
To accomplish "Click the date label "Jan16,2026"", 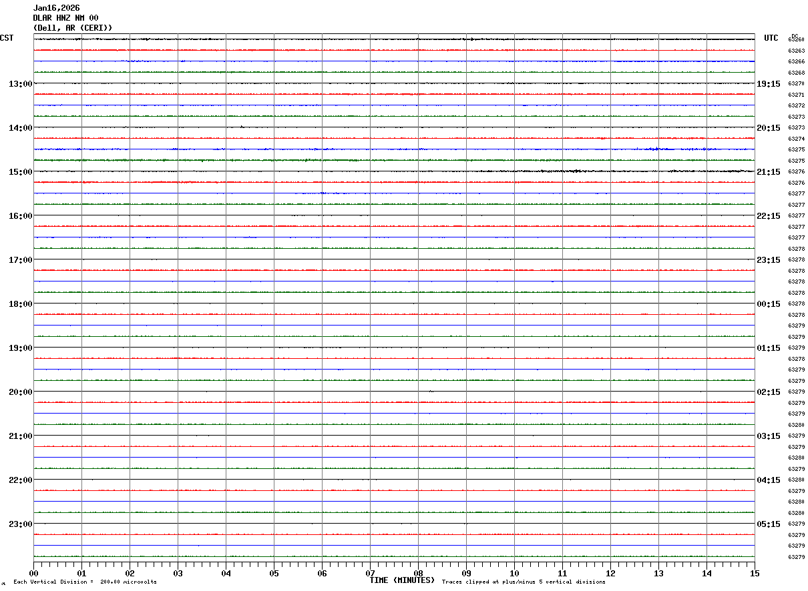I will point(56,8).
